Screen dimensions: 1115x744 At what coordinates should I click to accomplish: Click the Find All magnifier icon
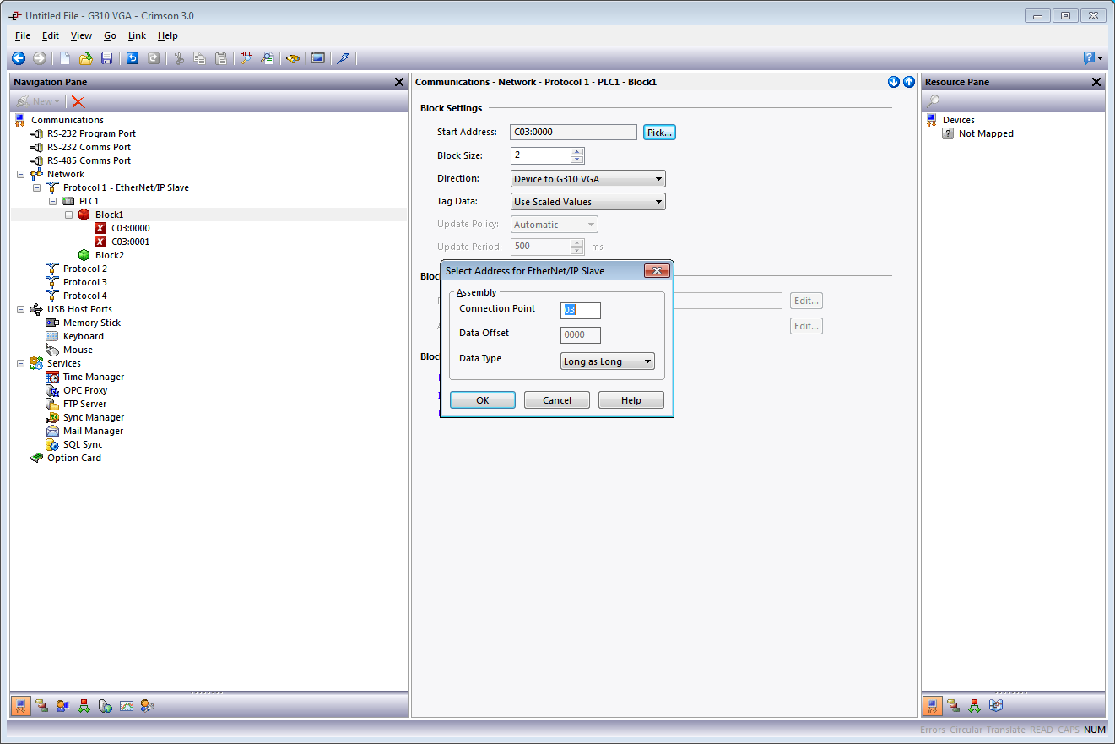(x=246, y=58)
